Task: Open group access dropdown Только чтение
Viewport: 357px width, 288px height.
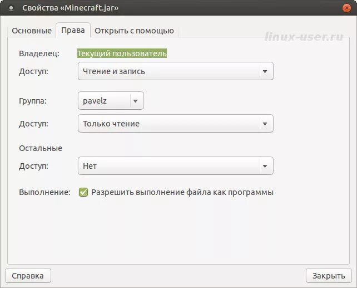Action: click(176, 123)
